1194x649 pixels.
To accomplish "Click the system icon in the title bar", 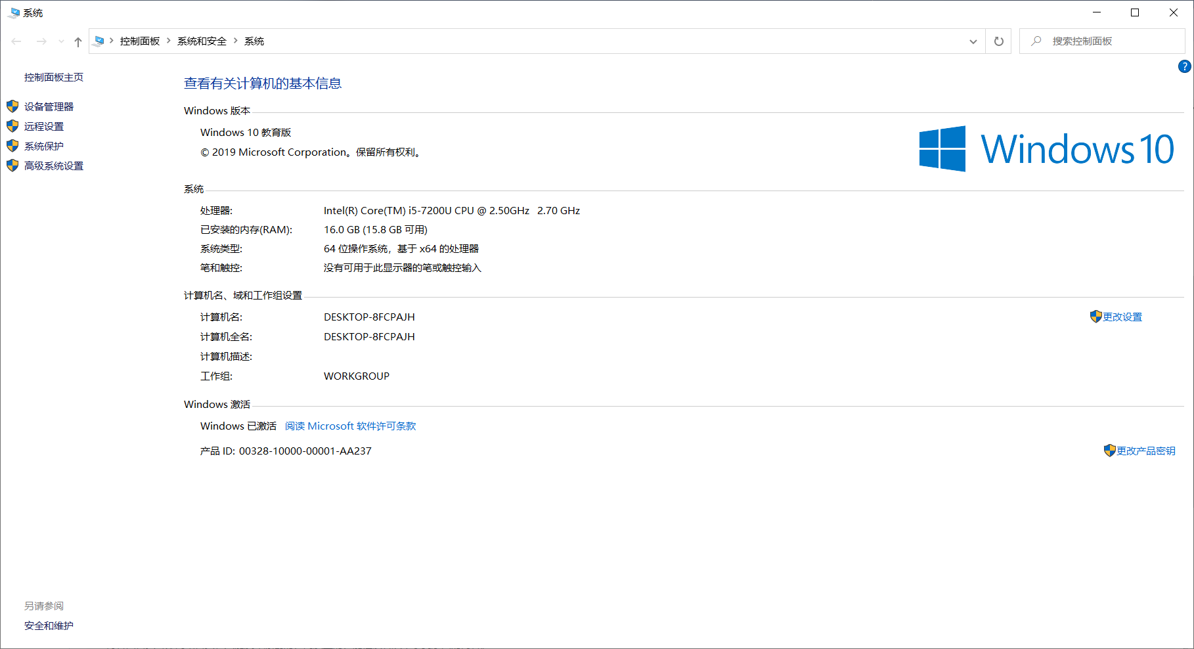I will tap(13, 12).
